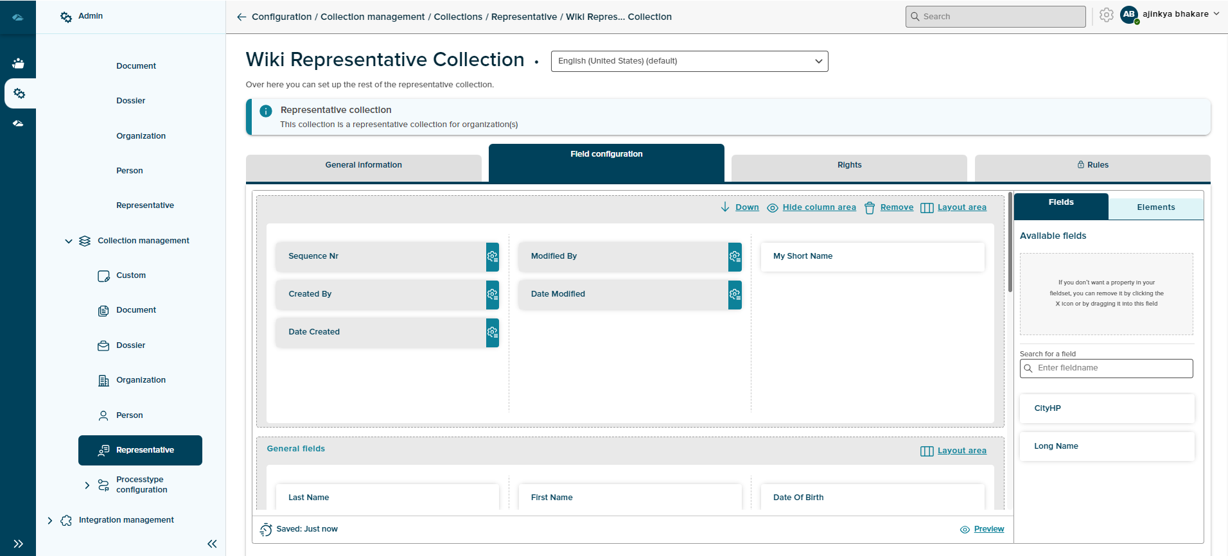This screenshot has width=1228, height=556.
Task: Expand Processtype configuration
Action: point(87,485)
